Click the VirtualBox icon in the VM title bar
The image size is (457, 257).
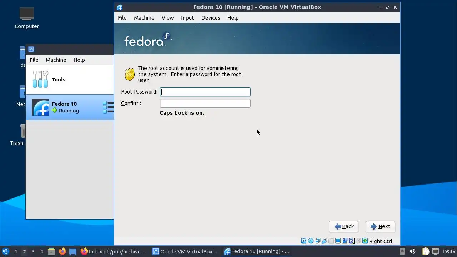point(120,7)
